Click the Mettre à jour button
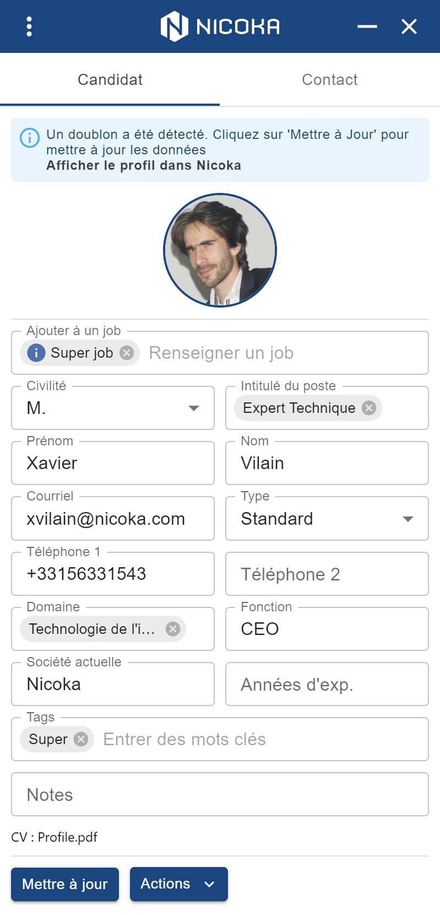 point(65,884)
